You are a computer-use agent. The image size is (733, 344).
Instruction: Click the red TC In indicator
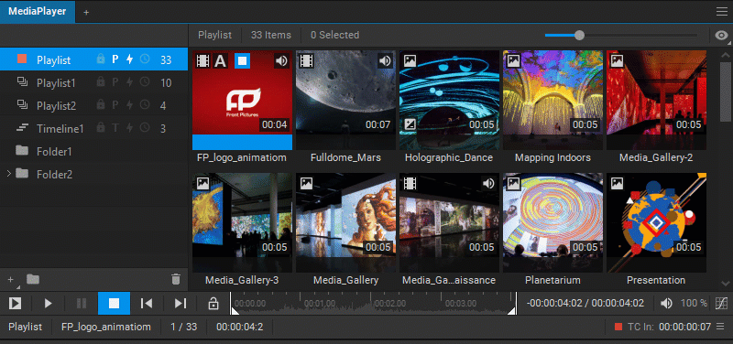[618, 327]
